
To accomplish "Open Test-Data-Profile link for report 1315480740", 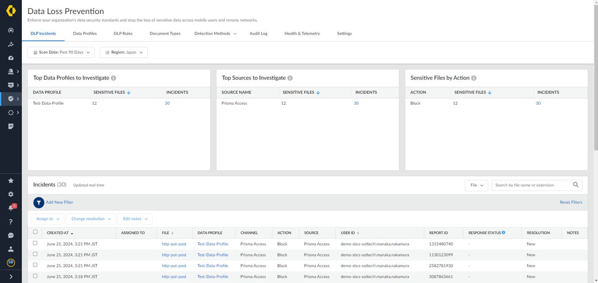I will (x=213, y=244).
